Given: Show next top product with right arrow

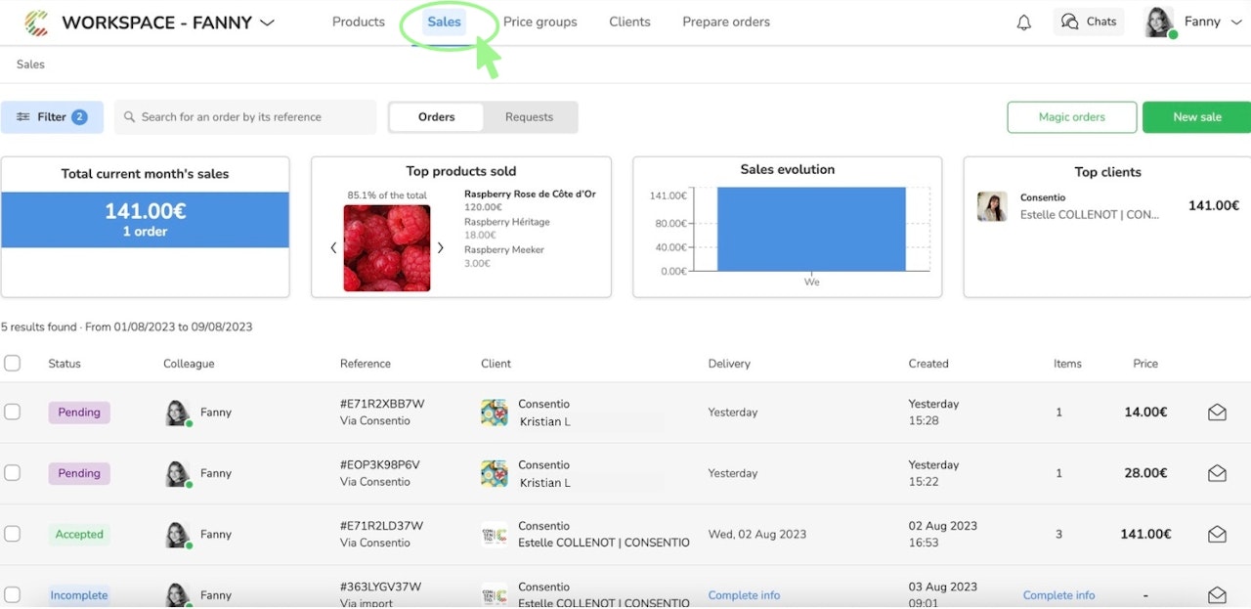Looking at the screenshot, I should coord(440,247).
